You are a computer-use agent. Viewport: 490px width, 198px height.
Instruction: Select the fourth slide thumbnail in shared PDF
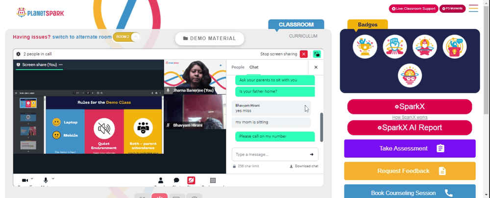28,145
